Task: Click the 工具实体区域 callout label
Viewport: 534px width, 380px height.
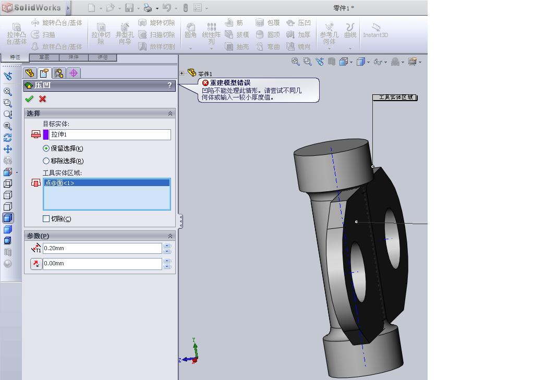Action: [x=395, y=97]
